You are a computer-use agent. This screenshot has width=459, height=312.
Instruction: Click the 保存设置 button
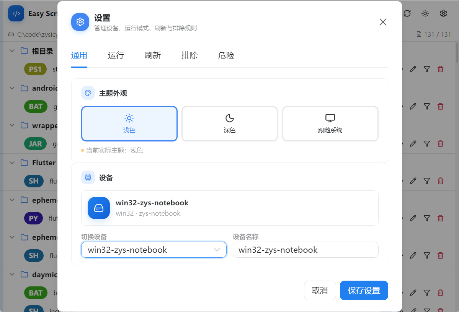(364, 290)
